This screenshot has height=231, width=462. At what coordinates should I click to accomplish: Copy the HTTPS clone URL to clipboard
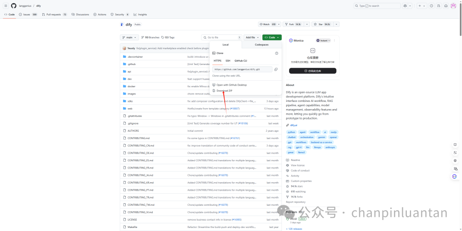pos(276,69)
